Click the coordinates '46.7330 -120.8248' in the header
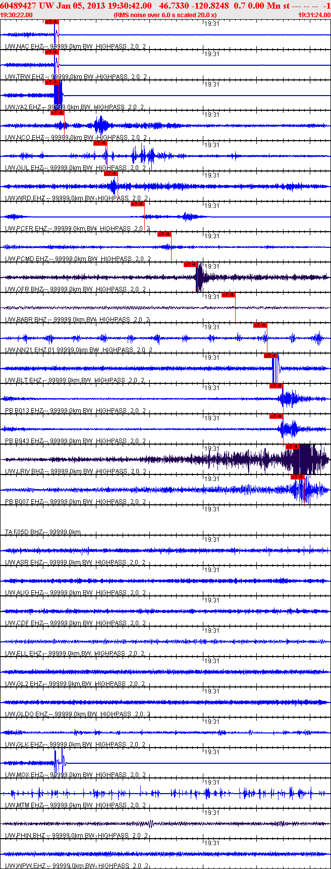 pyautogui.click(x=194, y=6)
